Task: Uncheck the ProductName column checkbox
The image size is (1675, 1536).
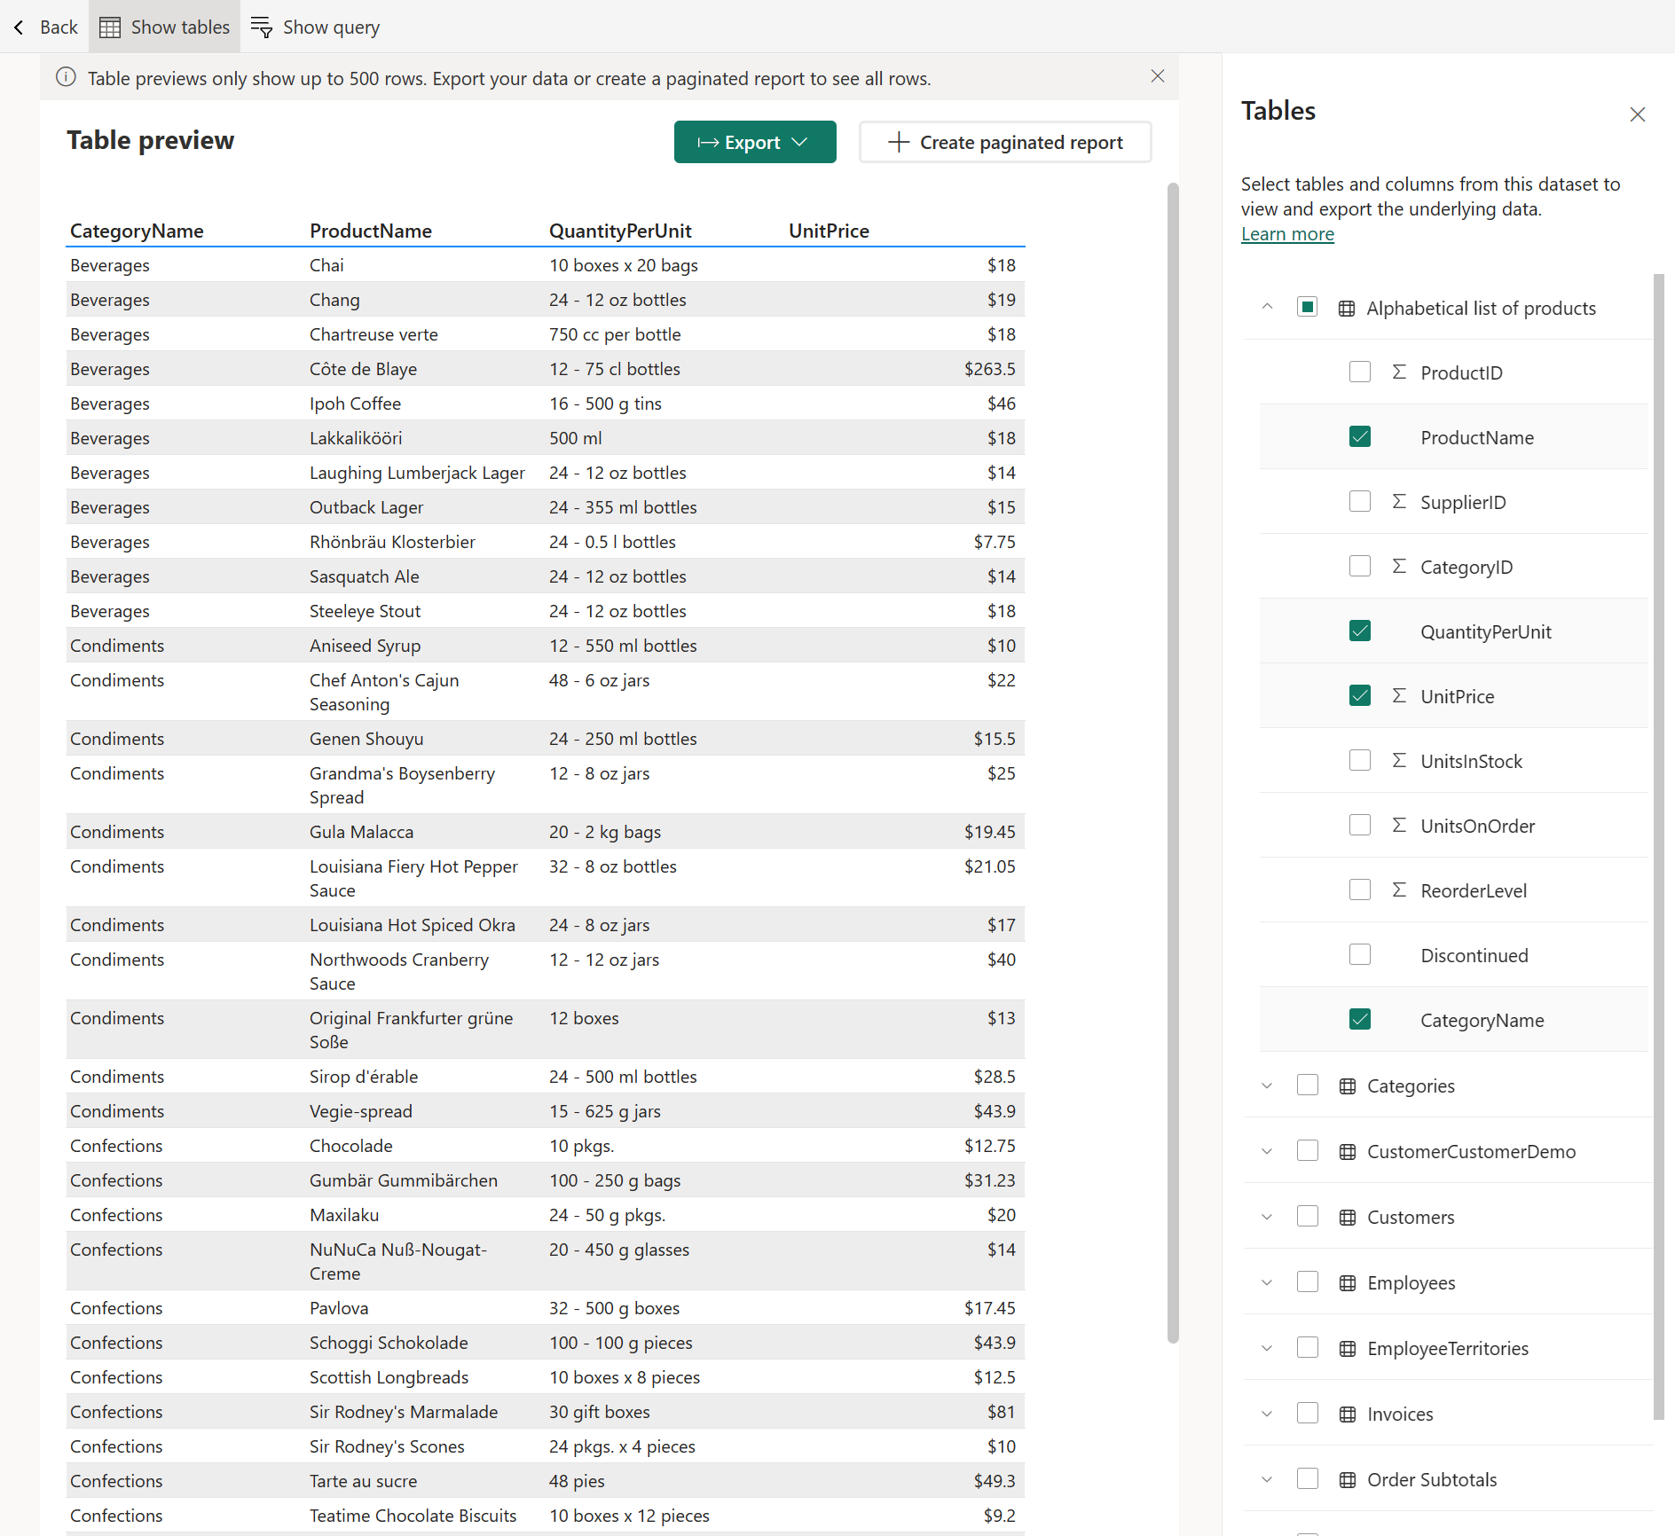Action: click(1360, 436)
